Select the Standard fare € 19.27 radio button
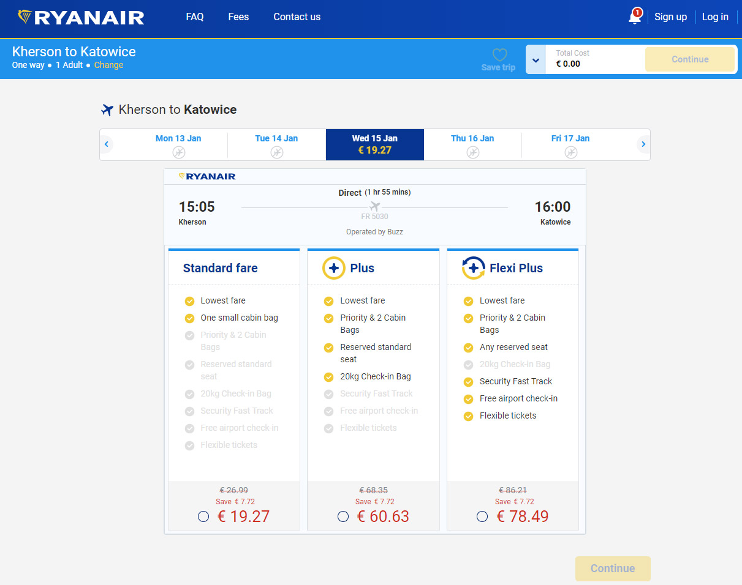Screen dimensions: 742x585 [203, 516]
